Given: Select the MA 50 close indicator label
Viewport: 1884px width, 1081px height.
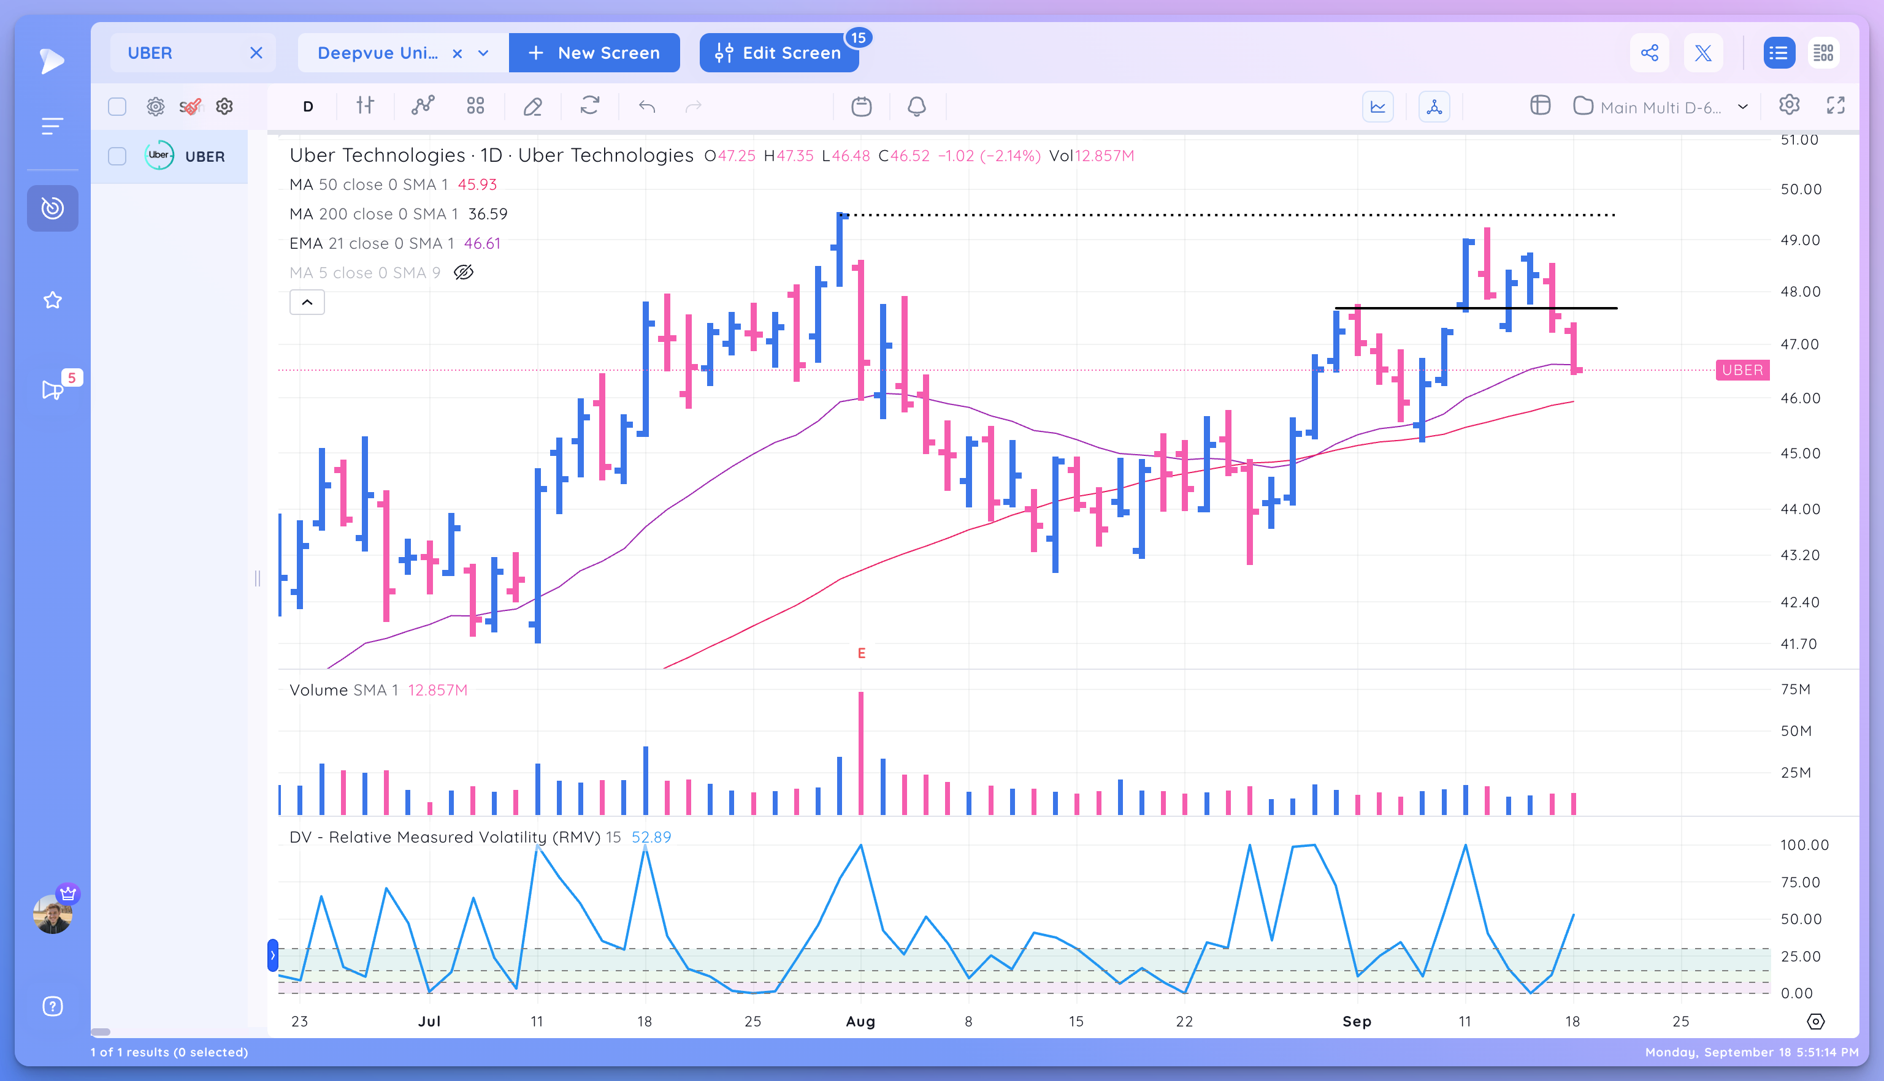Looking at the screenshot, I should click(x=369, y=184).
